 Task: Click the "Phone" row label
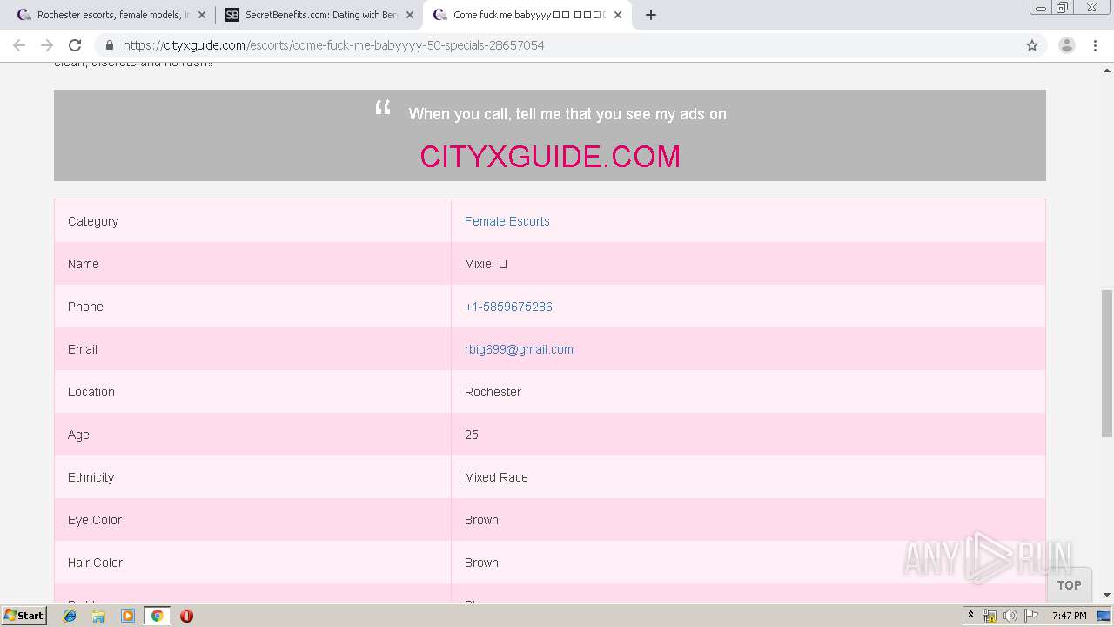pos(85,307)
